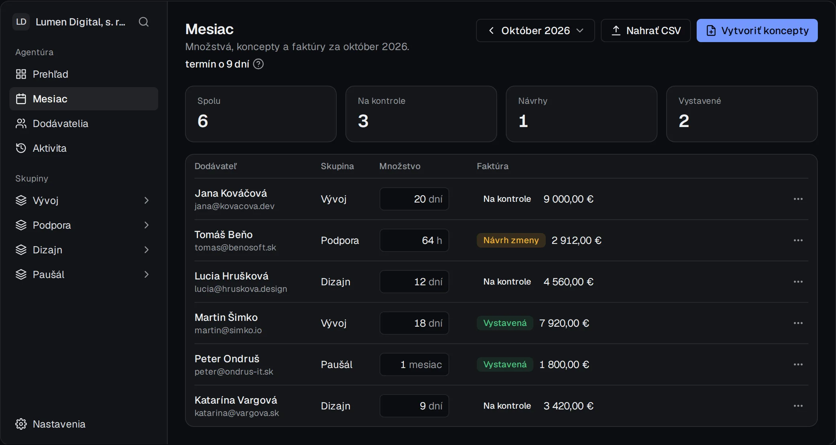
Task: Go to Prehľad in the sidebar
Action: (x=84, y=74)
